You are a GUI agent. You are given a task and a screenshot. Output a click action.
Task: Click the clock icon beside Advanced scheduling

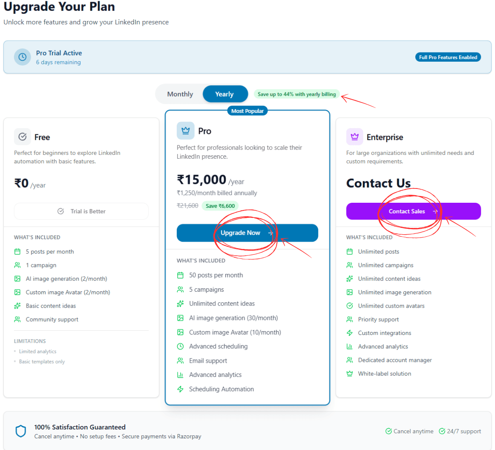(x=181, y=346)
